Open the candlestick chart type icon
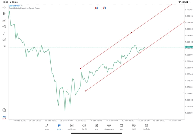Viewport: 193px width, 135px height. pyautogui.click(x=4, y=14)
